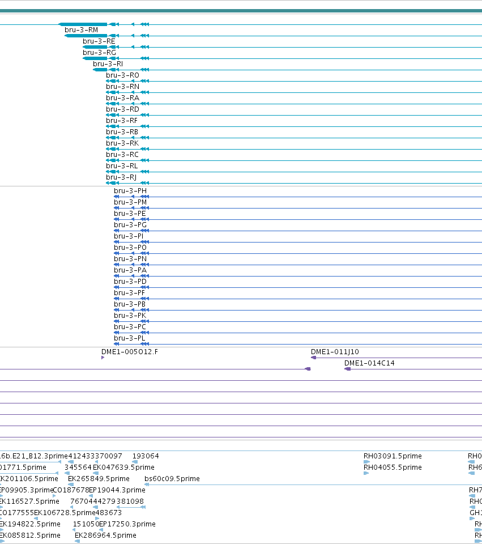Click the bru-3-RF transcript label
This screenshot has width=482, height=544.
point(122,121)
